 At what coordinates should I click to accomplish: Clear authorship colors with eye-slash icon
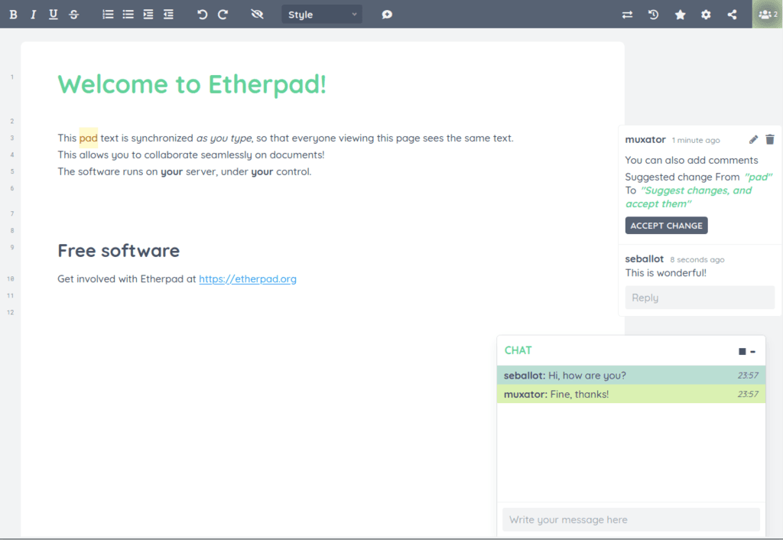click(x=257, y=14)
